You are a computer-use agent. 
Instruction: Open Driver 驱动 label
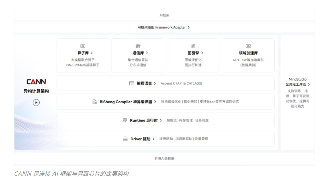tap(140, 139)
